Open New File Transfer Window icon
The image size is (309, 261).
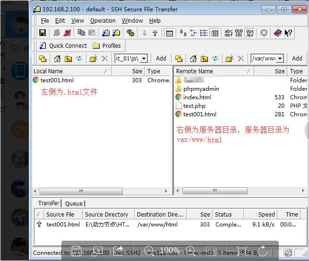(116, 33)
